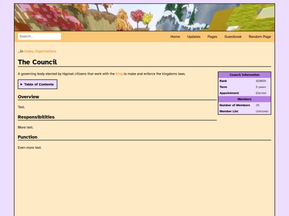Visit a Random Page
Viewport: 289px width, 216px height.
point(260,37)
